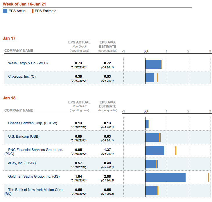Open U.S. Bancorp (USB) company link

24,137
